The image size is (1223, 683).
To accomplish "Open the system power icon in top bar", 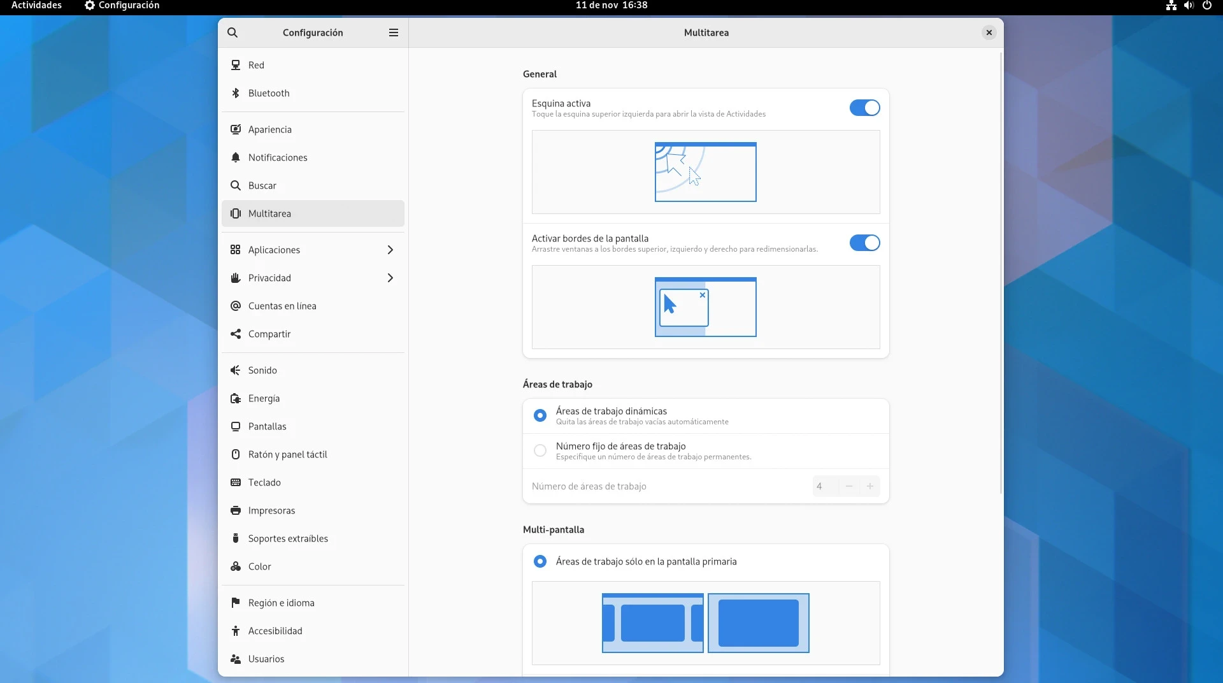I will tap(1206, 5).
